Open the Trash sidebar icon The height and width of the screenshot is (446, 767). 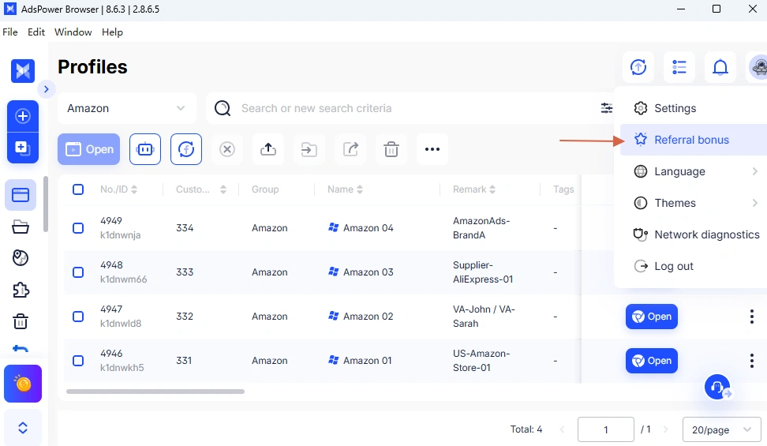pos(21,321)
